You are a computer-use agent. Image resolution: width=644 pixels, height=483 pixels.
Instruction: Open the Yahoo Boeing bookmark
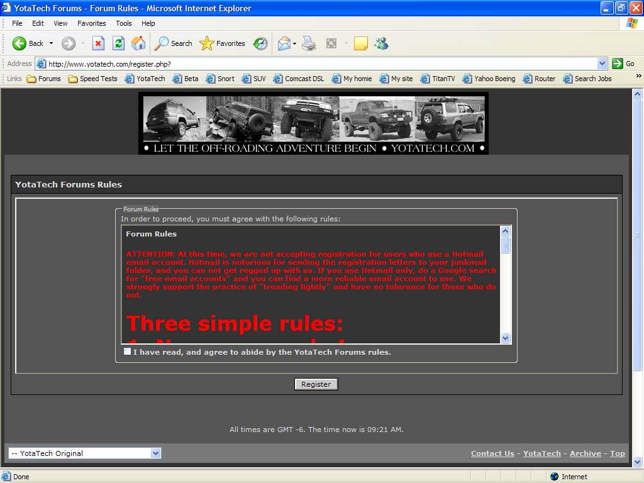489,79
